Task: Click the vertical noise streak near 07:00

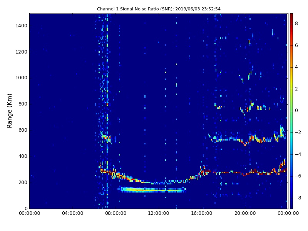Action: click(107, 111)
